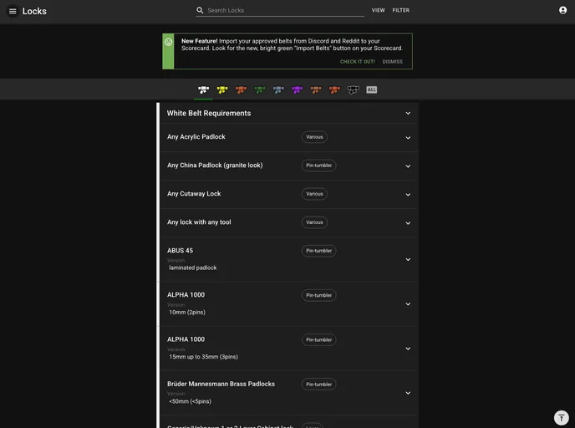Select the black belt tab
Image resolution: width=575 pixels, height=428 pixels.
(354, 89)
